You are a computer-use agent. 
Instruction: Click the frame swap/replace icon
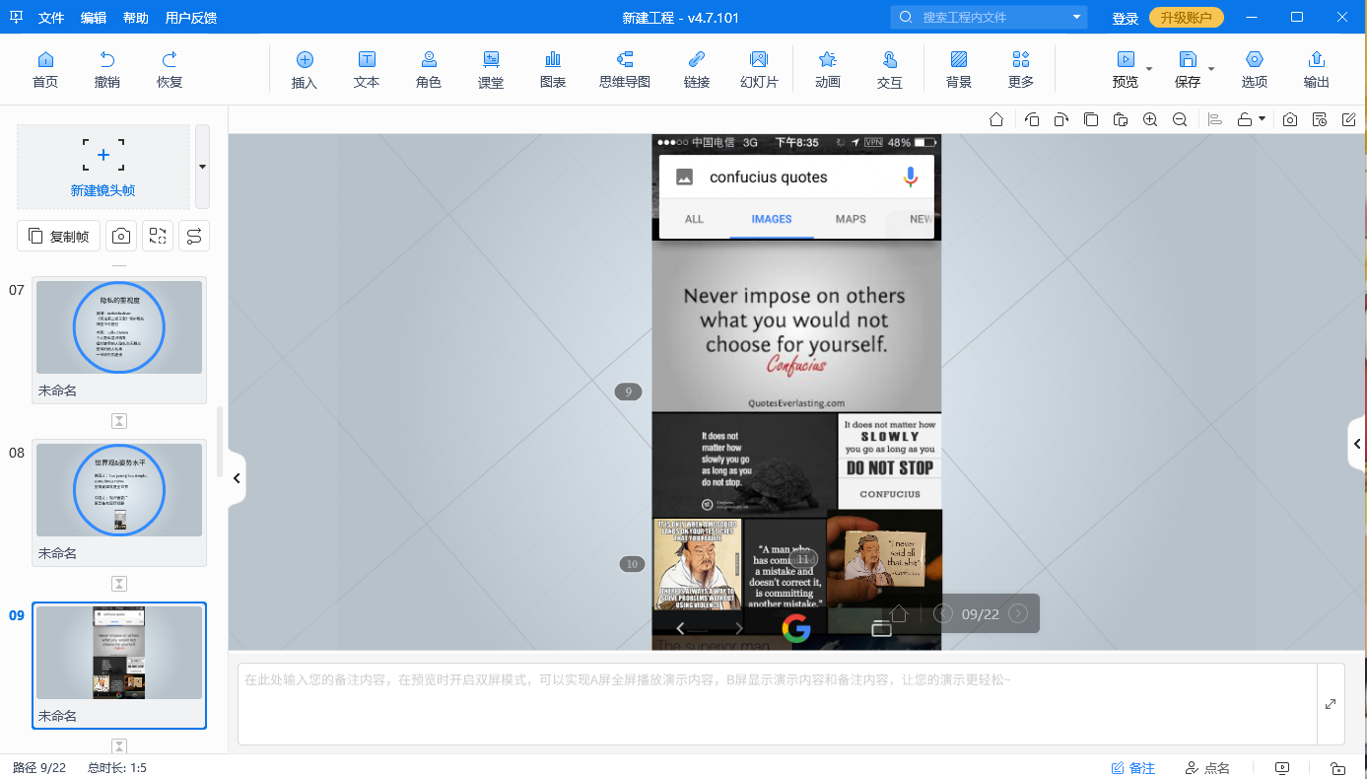[x=158, y=236]
